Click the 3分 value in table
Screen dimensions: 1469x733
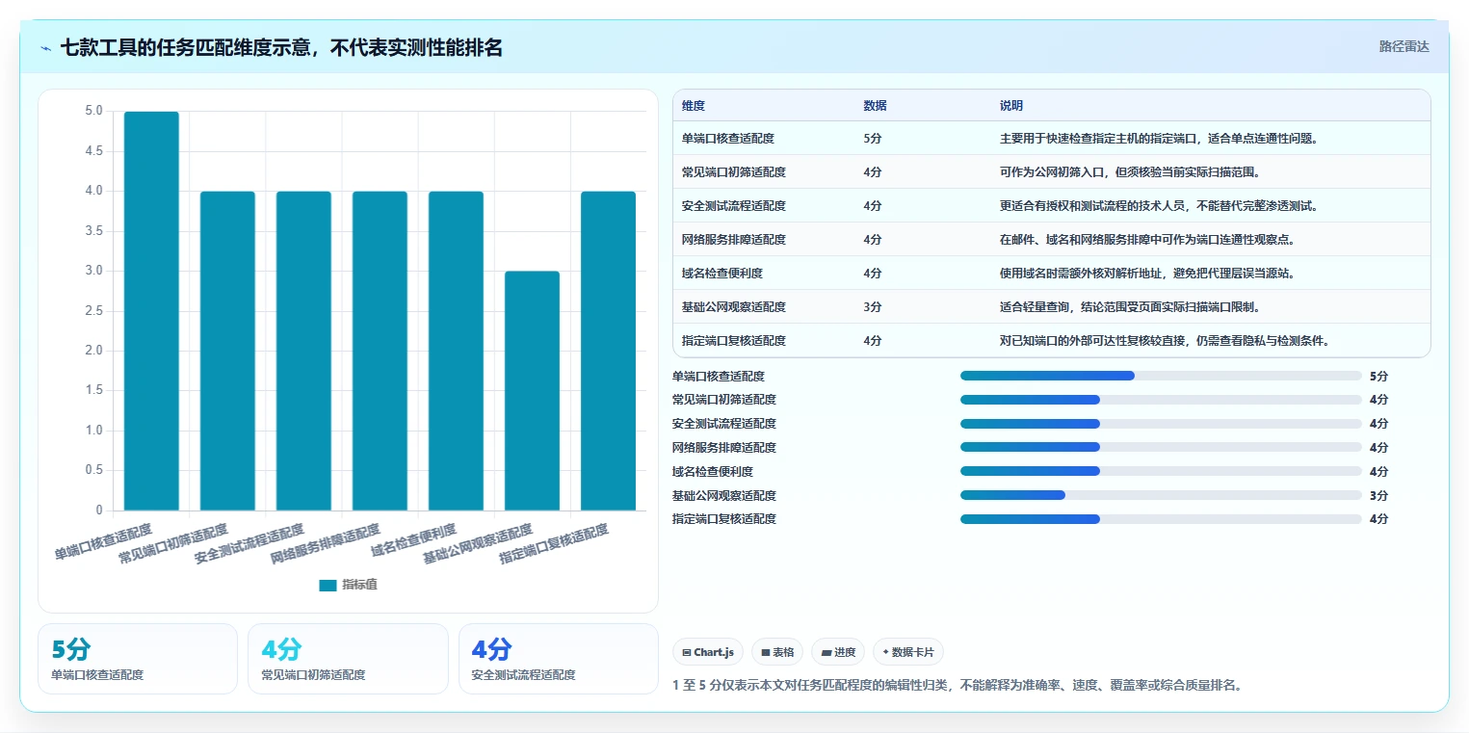click(873, 307)
